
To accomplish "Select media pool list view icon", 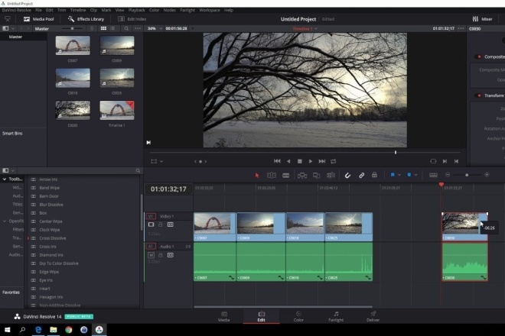I will click(x=112, y=28).
